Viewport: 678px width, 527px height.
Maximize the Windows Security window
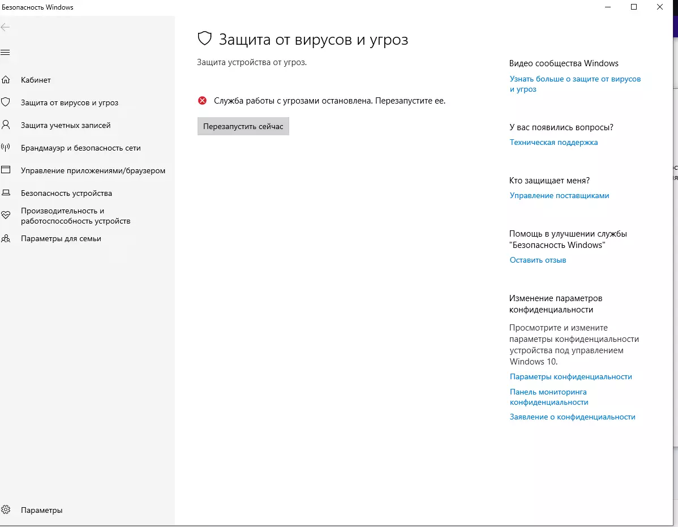click(634, 7)
